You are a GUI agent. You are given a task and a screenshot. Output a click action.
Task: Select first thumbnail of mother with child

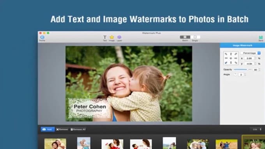55,144
